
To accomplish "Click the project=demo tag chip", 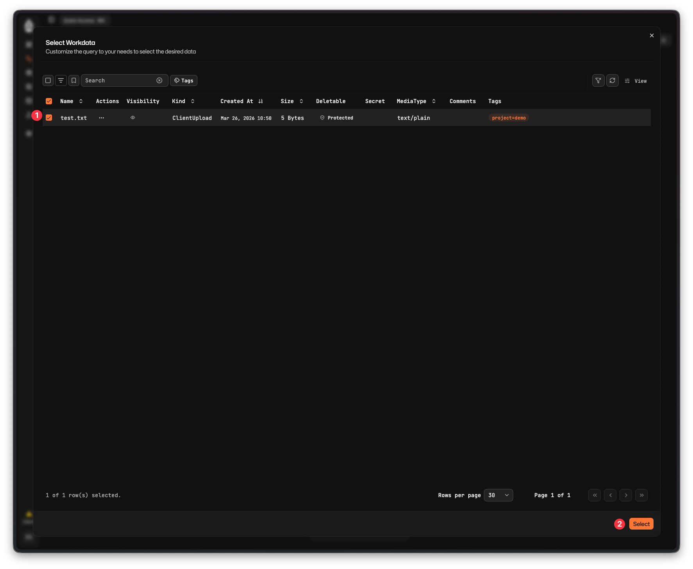I will 509,118.
